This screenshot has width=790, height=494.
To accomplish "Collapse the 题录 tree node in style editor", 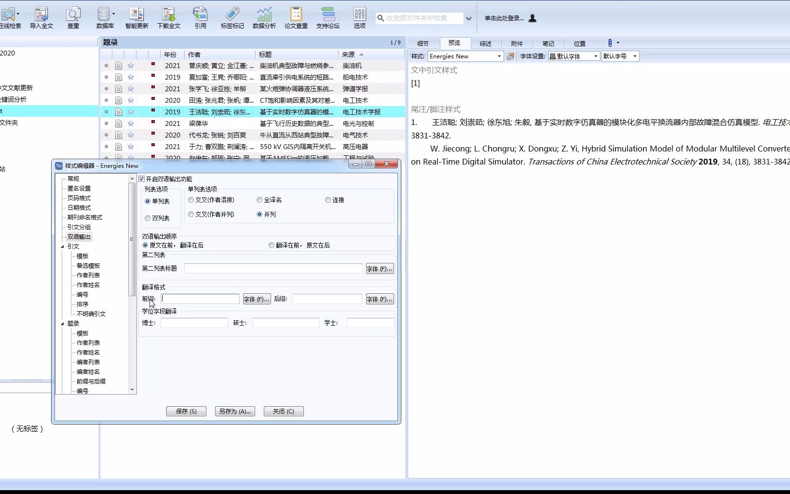I will point(62,324).
